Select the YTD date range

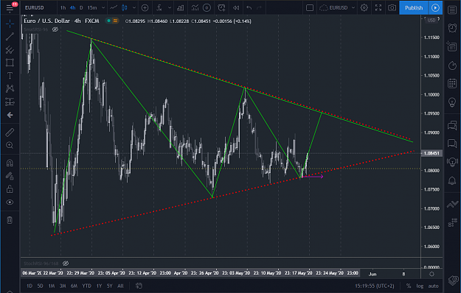click(x=87, y=286)
